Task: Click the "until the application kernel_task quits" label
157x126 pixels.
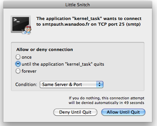Action: pyautogui.click(x=63, y=64)
